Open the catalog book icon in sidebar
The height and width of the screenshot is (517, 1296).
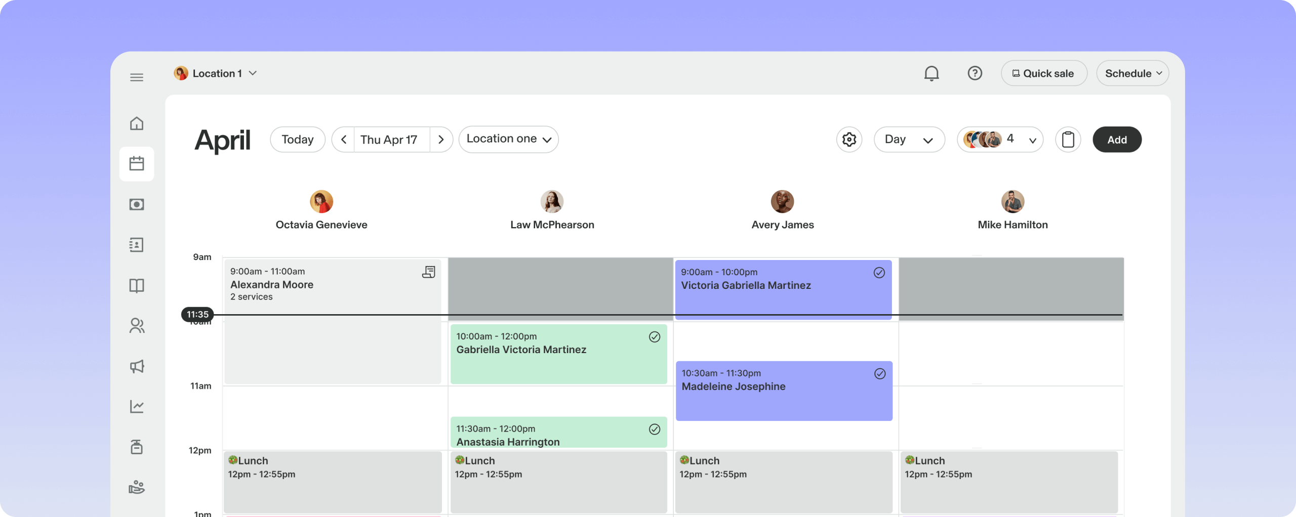point(137,286)
